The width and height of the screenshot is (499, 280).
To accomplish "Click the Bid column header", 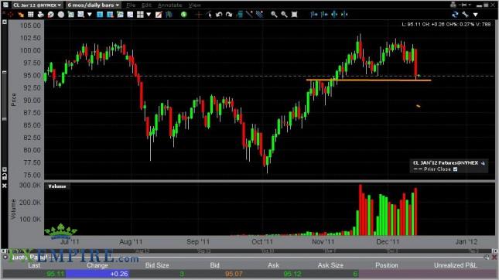I will (215, 265).
